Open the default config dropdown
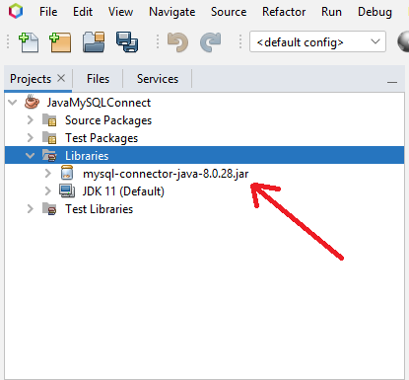This screenshot has height=380, width=409. click(317, 41)
